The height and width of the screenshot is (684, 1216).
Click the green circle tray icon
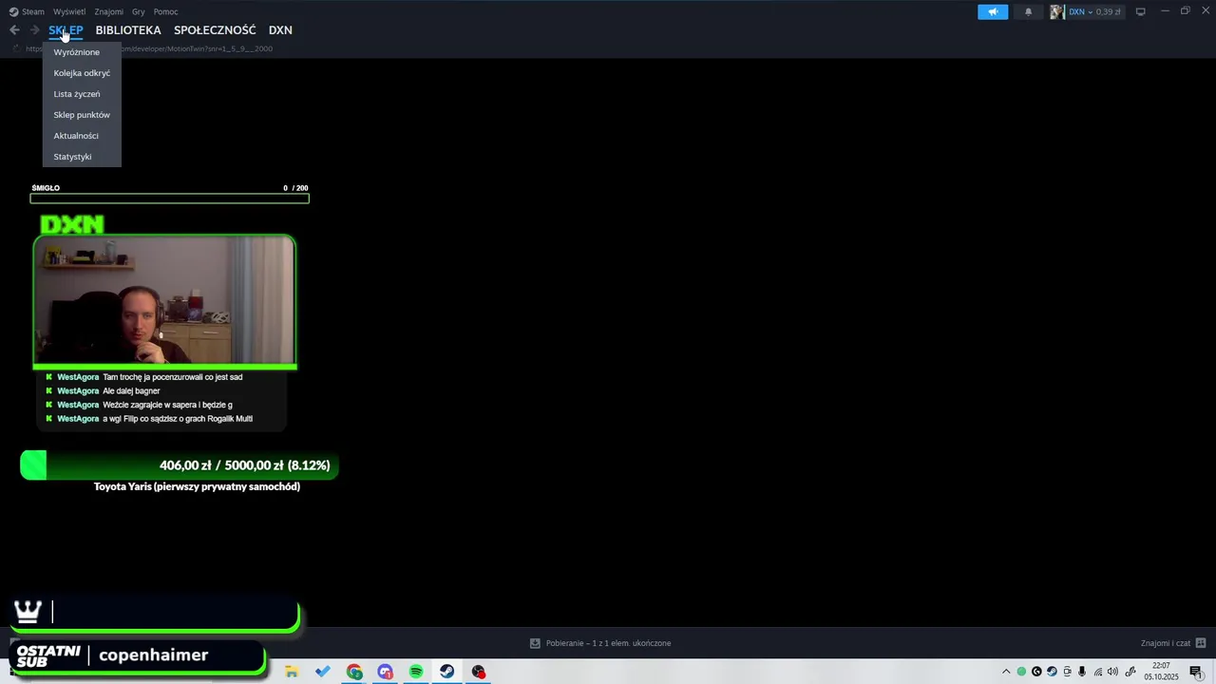click(1021, 672)
